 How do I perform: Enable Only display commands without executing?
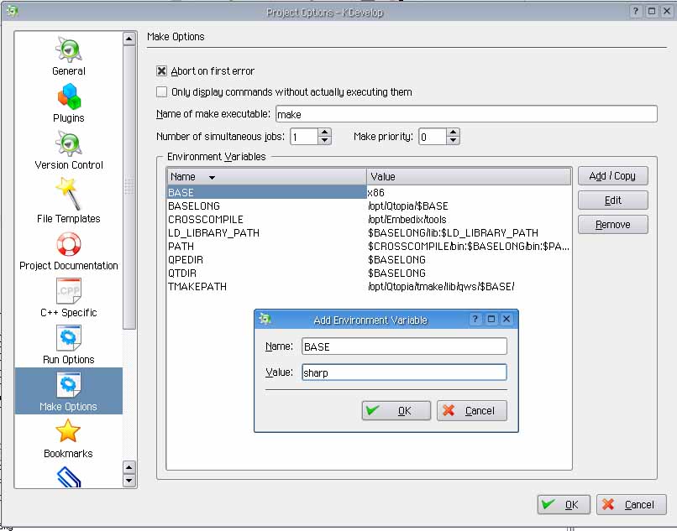pyautogui.click(x=161, y=92)
